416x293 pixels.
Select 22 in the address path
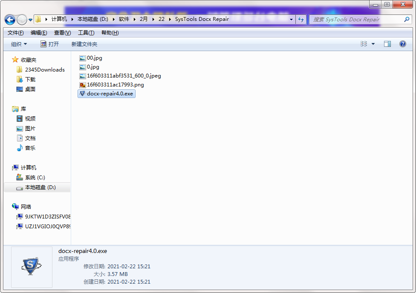[161, 19]
